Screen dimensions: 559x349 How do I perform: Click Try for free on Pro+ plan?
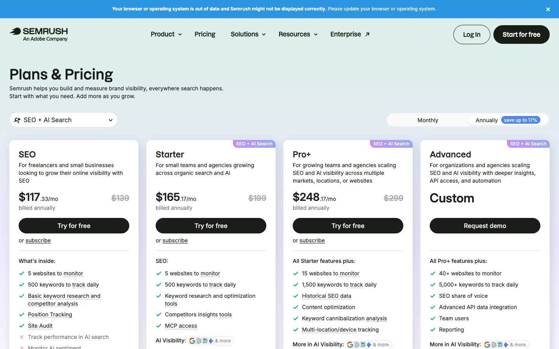[x=348, y=226]
